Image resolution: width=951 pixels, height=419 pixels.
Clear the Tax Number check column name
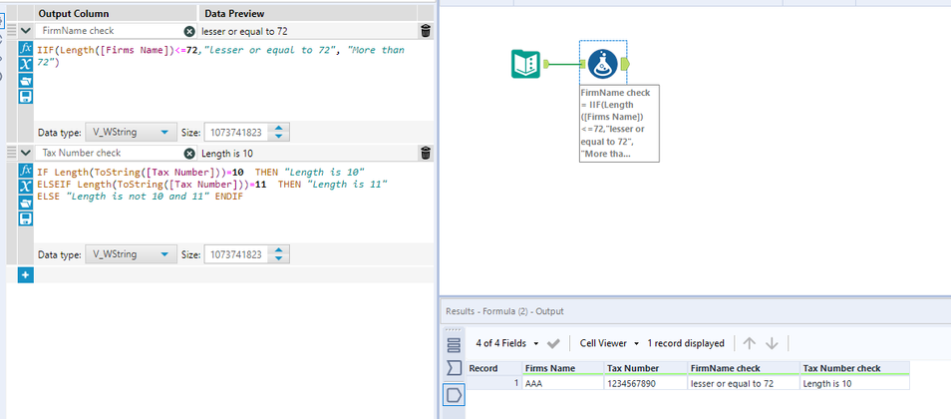pyautogui.click(x=189, y=153)
